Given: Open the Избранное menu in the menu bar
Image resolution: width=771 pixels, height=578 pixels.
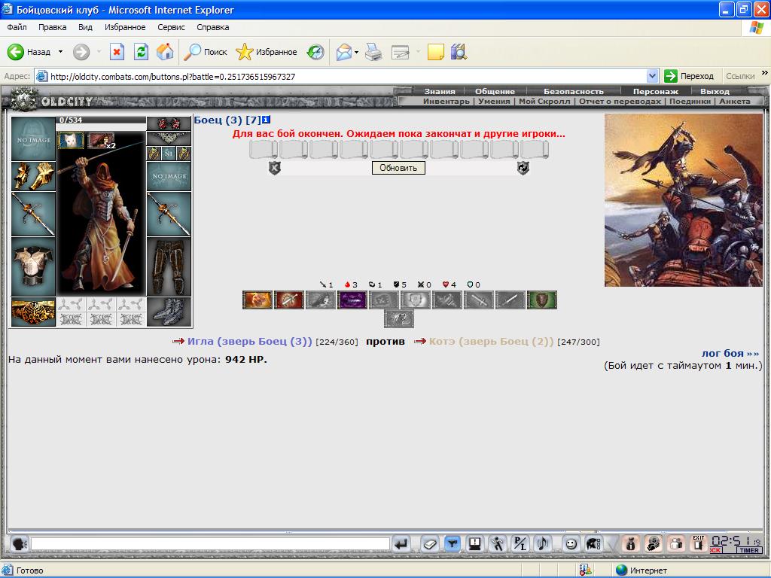Looking at the screenshot, I should point(125,27).
